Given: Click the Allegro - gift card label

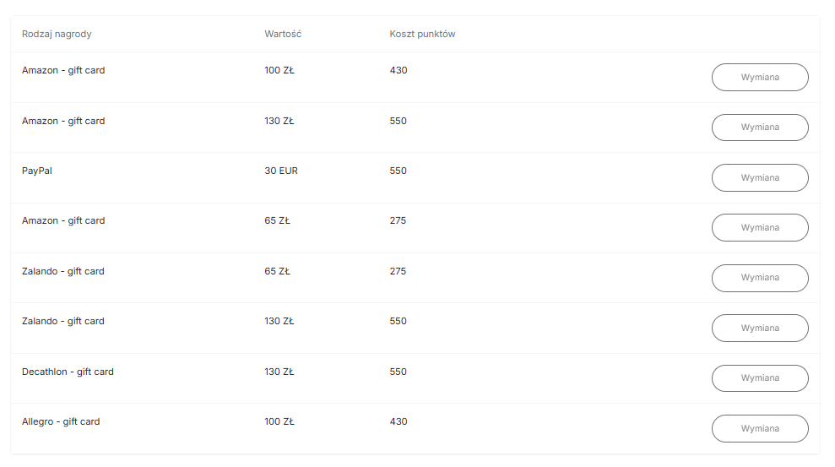Looking at the screenshot, I should pos(61,421).
